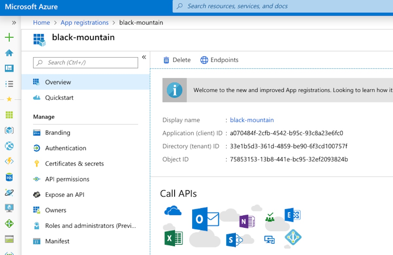The image size is (393, 255).
Task: Click the All services list icon
Action: coord(9,84)
